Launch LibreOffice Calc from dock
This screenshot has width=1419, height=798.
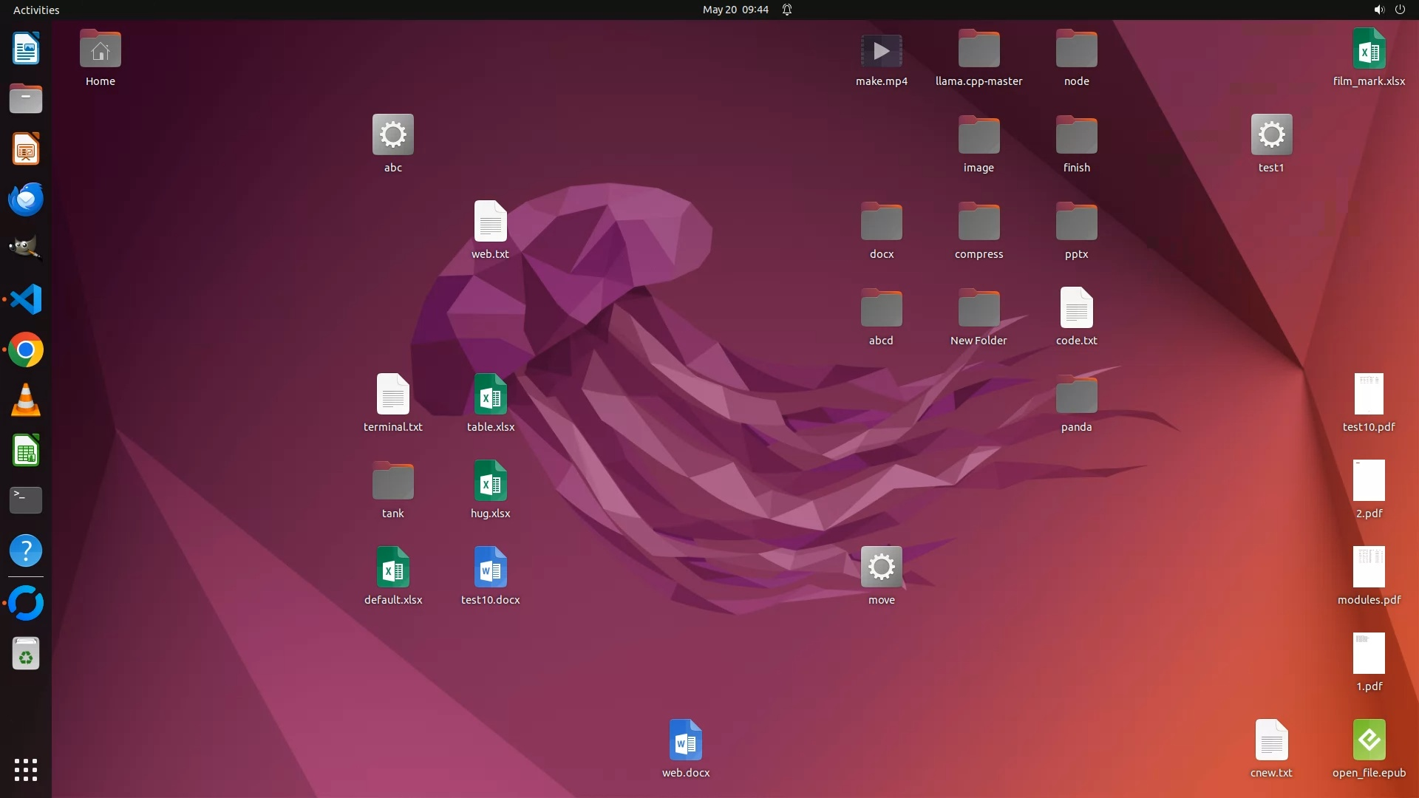(26, 451)
